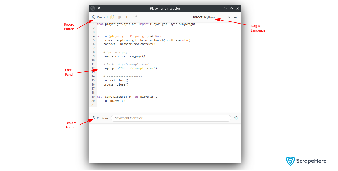Click the line 'with sync_playwright() as playwright:'

[128, 97]
